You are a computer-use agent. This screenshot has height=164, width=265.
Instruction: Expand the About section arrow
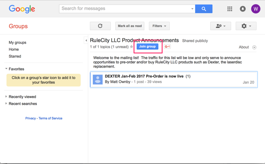click(254, 47)
